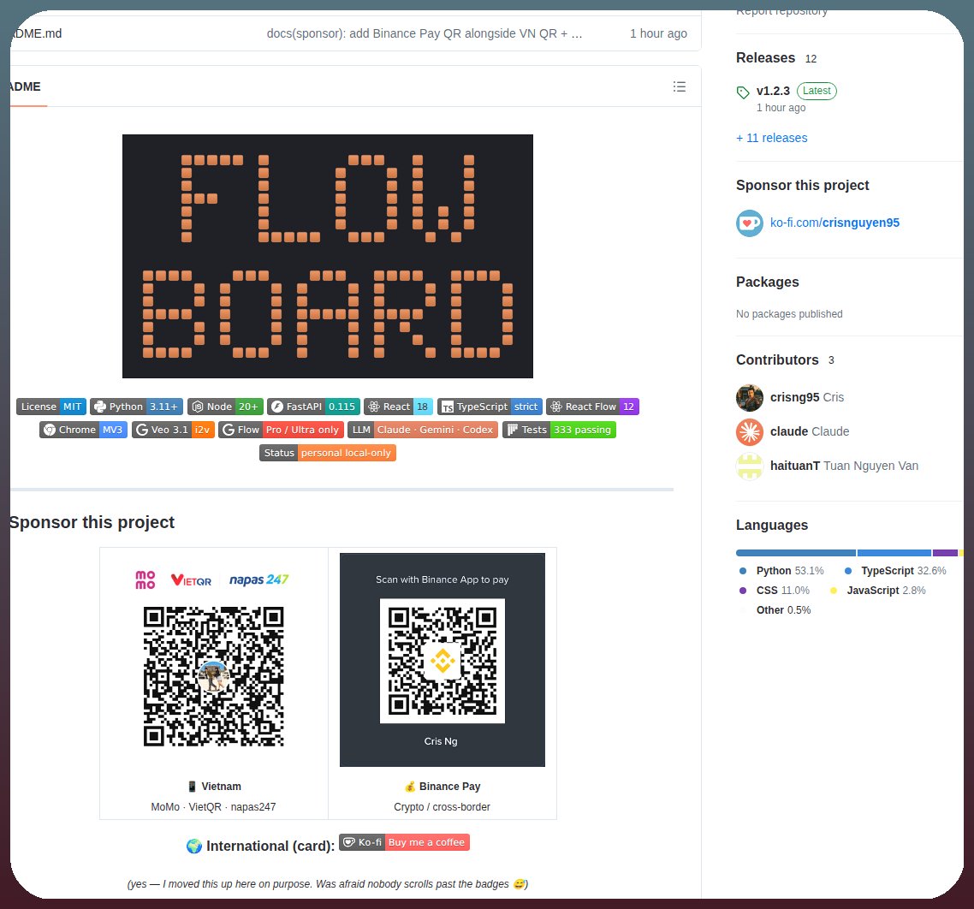Click the Binance Pay QR code image

[442, 661]
